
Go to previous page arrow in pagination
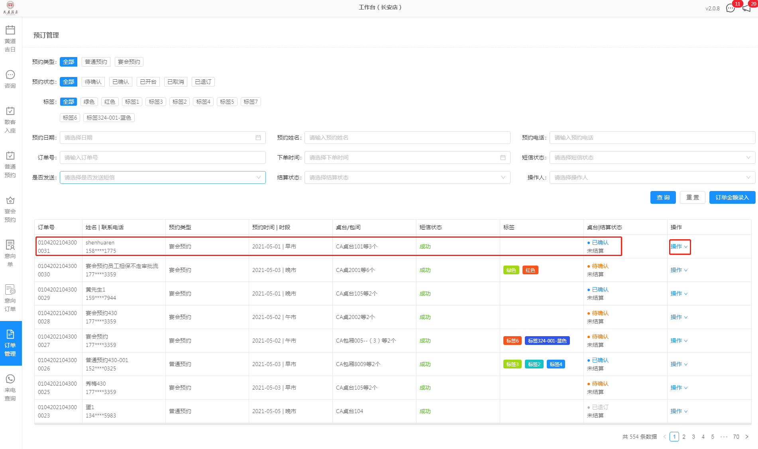tap(664, 437)
